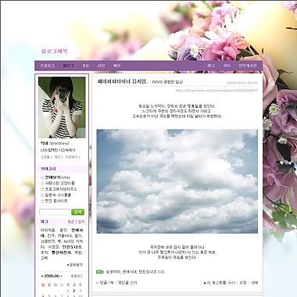Viewport: 297px width, 297px height.
Task: Click into the sidebar search input field
Action: (55, 212)
